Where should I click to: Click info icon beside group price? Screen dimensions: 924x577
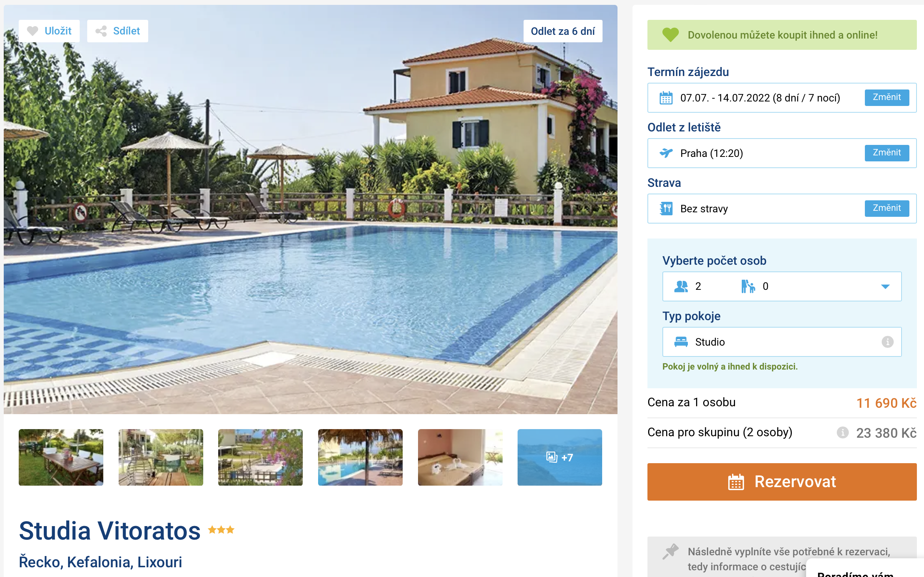click(x=842, y=433)
